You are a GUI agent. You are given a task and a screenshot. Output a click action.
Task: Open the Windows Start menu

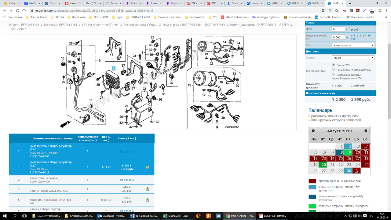tap(5, 216)
